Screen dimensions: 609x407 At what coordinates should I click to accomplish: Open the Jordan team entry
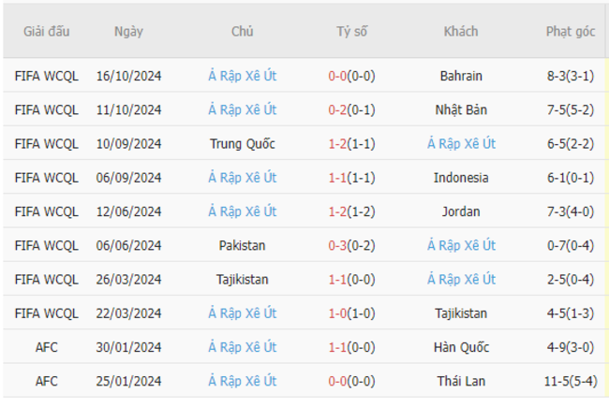[x=461, y=211]
